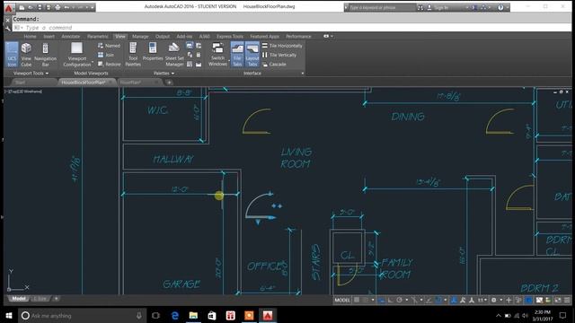Click Cascade windows
575x323 pixels.
point(274,64)
